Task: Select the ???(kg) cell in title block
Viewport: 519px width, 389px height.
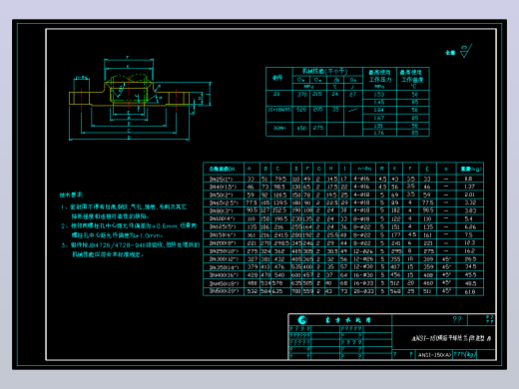Action: (464, 354)
